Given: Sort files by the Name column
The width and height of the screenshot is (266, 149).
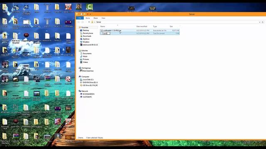Looking at the screenshot, I should pos(103,26).
